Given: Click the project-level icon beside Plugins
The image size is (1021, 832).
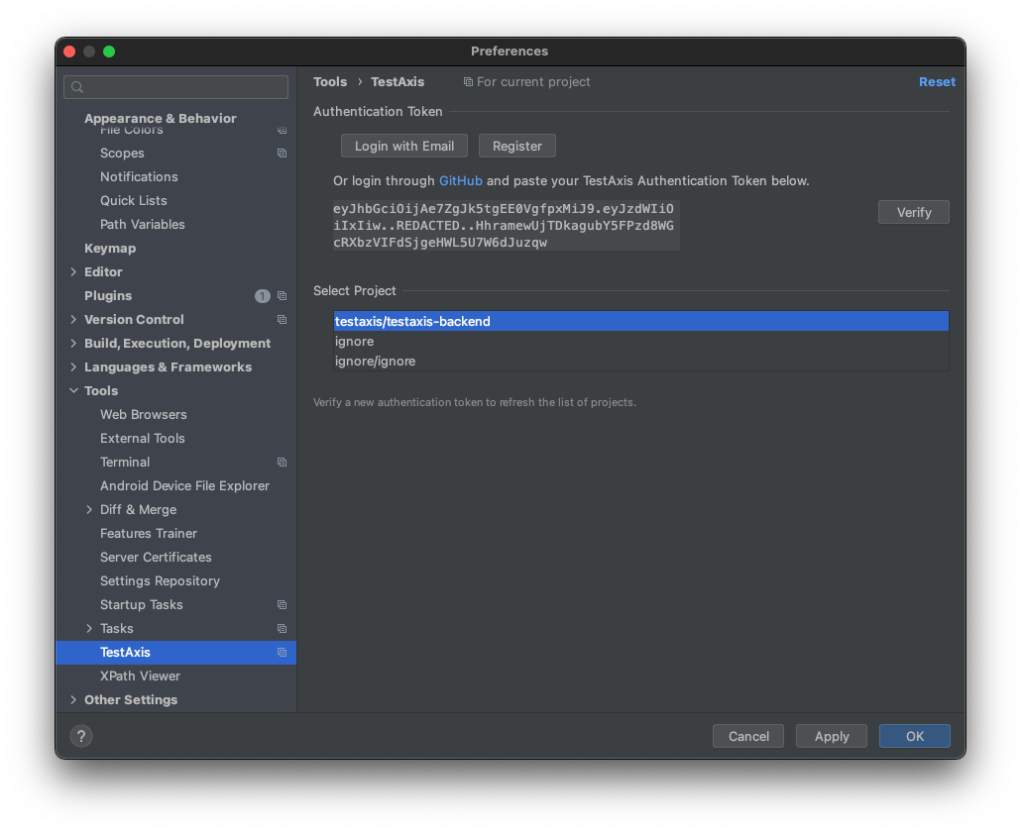Looking at the screenshot, I should 282,296.
